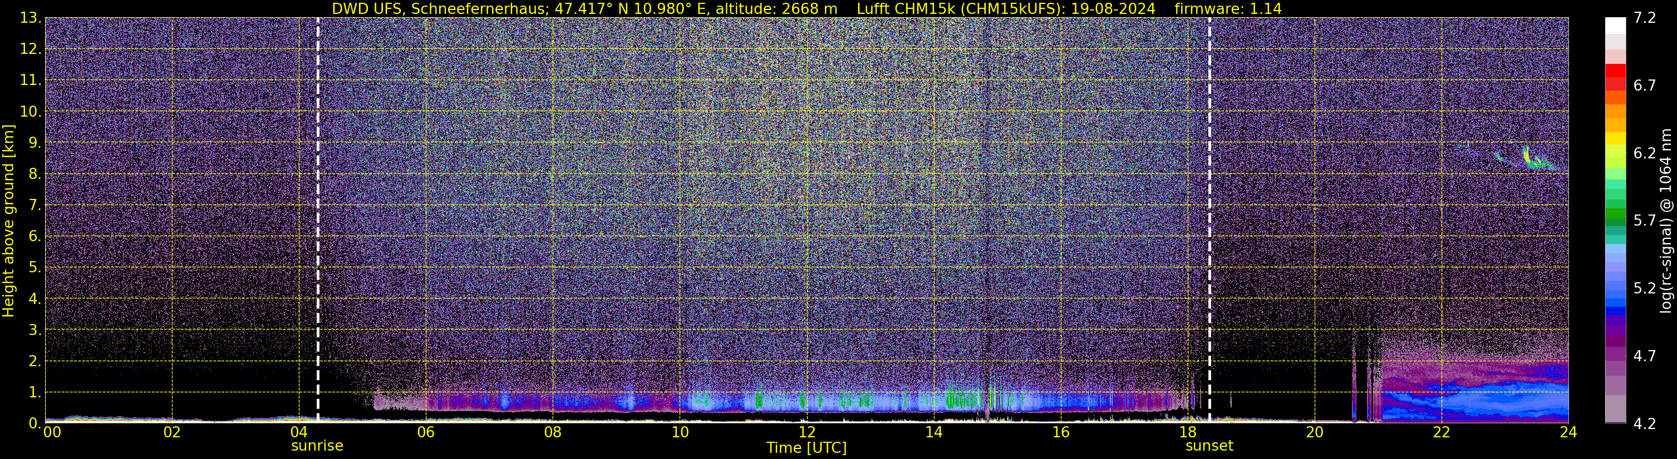This screenshot has width=1677, height=459.
Task: Click the "08" time axis tick label
Action: tap(553, 432)
